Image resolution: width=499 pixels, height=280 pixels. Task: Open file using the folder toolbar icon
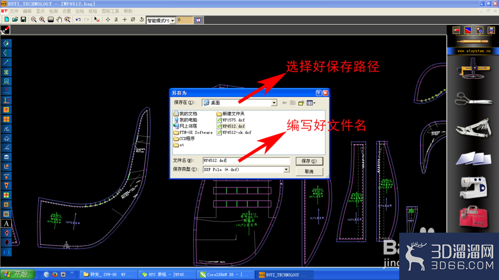(15, 20)
